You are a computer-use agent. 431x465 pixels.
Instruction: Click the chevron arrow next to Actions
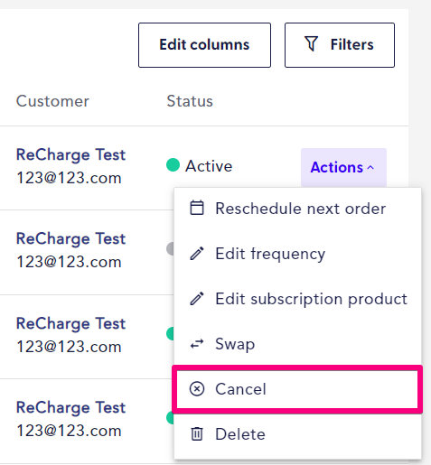click(x=370, y=168)
